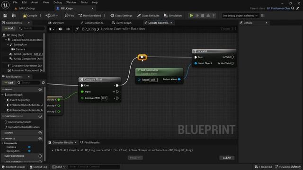Click the Components search field
Viewport: 303px width, 170px height.
pos(32,28)
